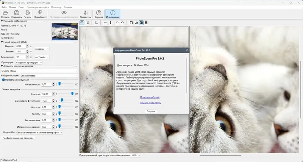Open the Просмотр menu
303x162 pixels.
click(x=56, y=7)
